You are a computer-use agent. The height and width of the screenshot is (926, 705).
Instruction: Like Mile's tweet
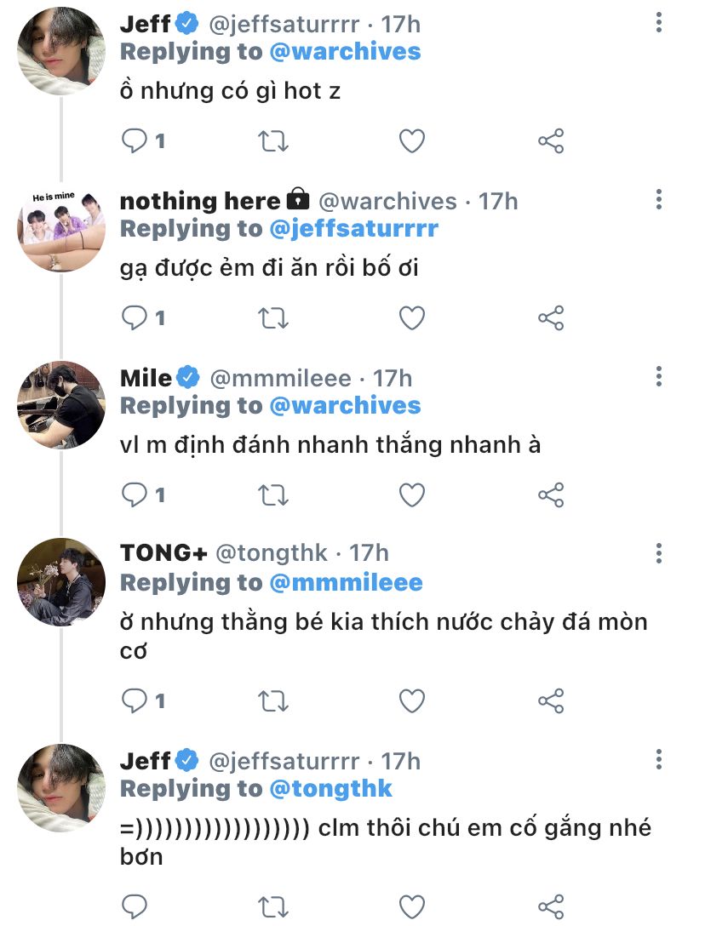[x=412, y=494]
